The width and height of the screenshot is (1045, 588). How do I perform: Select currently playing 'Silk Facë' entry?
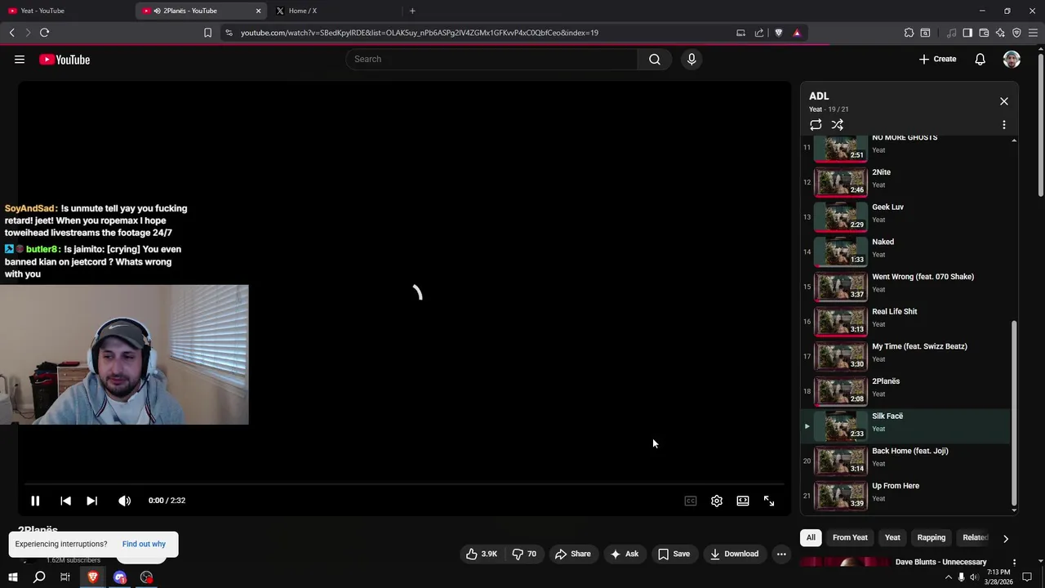pyautogui.click(x=906, y=425)
